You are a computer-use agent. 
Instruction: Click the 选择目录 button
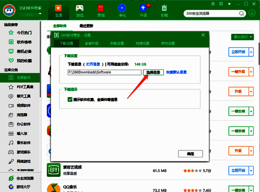point(153,72)
